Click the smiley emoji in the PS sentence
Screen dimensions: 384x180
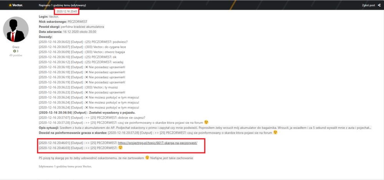pyautogui.click(x=147, y=158)
